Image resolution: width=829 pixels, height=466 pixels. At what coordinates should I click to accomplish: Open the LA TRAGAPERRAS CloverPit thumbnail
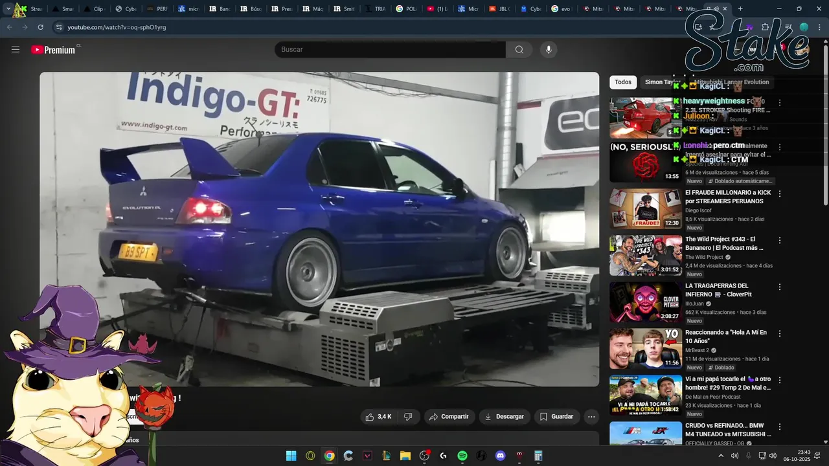[x=646, y=302]
